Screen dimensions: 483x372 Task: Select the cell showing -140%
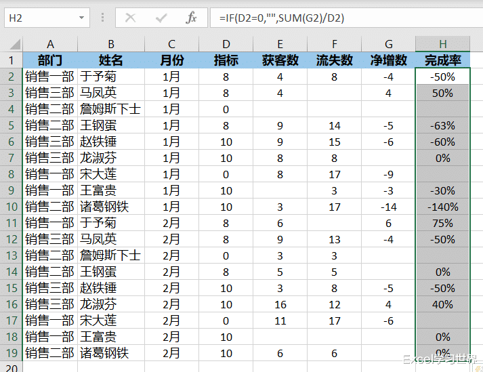[442, 207]
